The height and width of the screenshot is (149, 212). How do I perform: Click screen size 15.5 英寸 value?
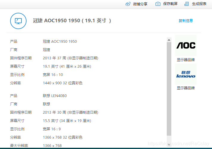[67, 121]
